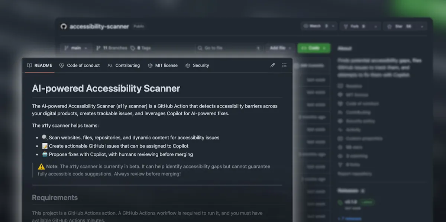Image resolution: width=446 pixels, height=222 pixels.
Task: Click inside the Go to file search field
Action: point(228,48)
